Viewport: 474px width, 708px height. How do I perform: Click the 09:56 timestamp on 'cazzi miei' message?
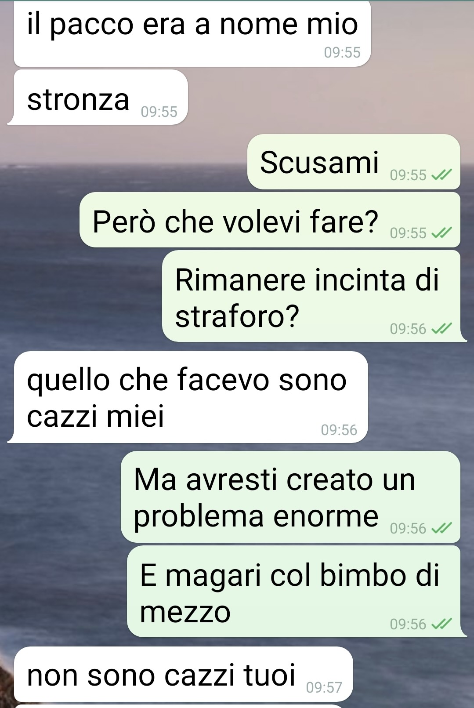[x=339, y=430]
